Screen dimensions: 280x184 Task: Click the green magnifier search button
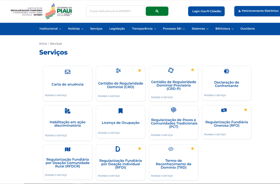click(157, 11)
